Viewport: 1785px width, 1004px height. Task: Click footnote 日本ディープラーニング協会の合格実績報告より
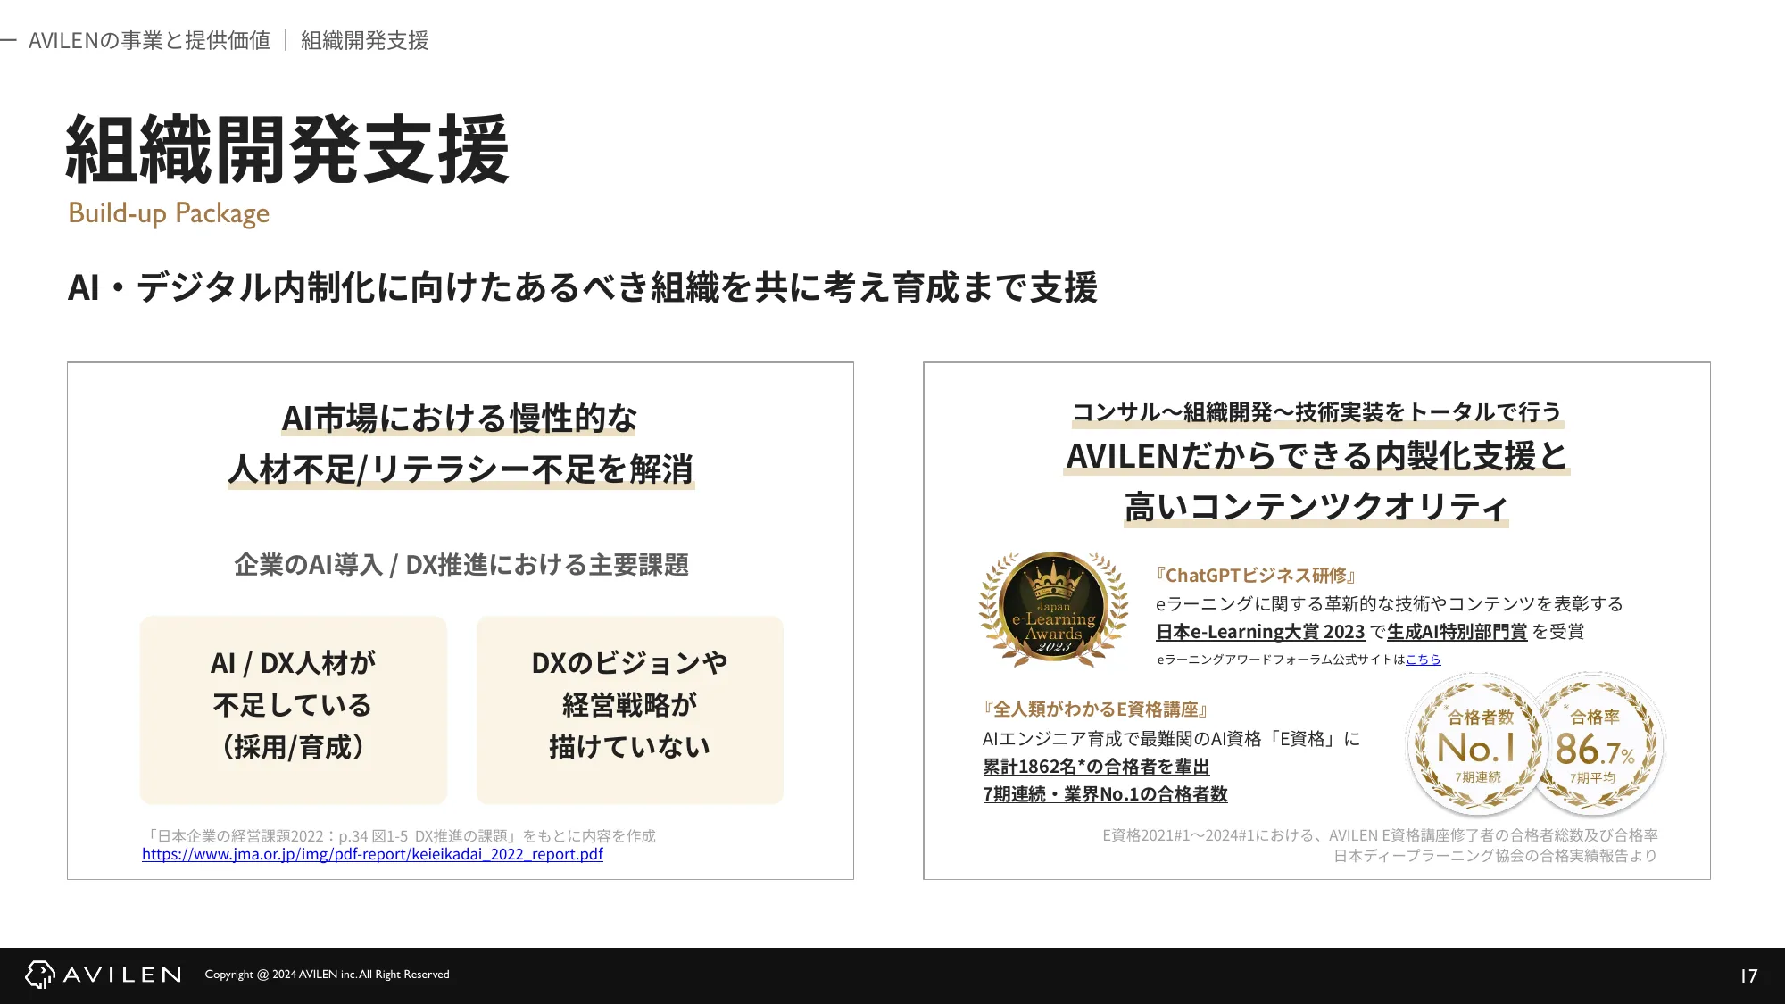point(1496,856)
